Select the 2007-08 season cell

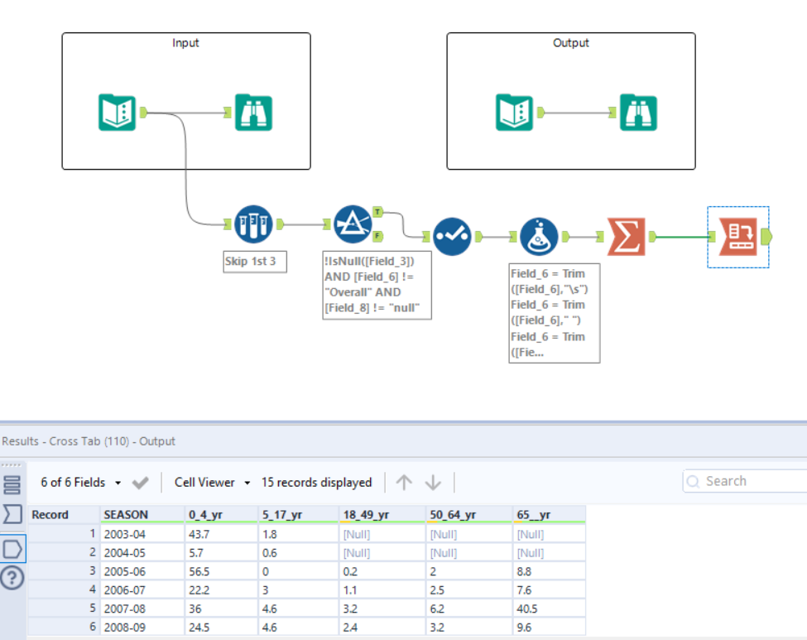coord(142,609)
